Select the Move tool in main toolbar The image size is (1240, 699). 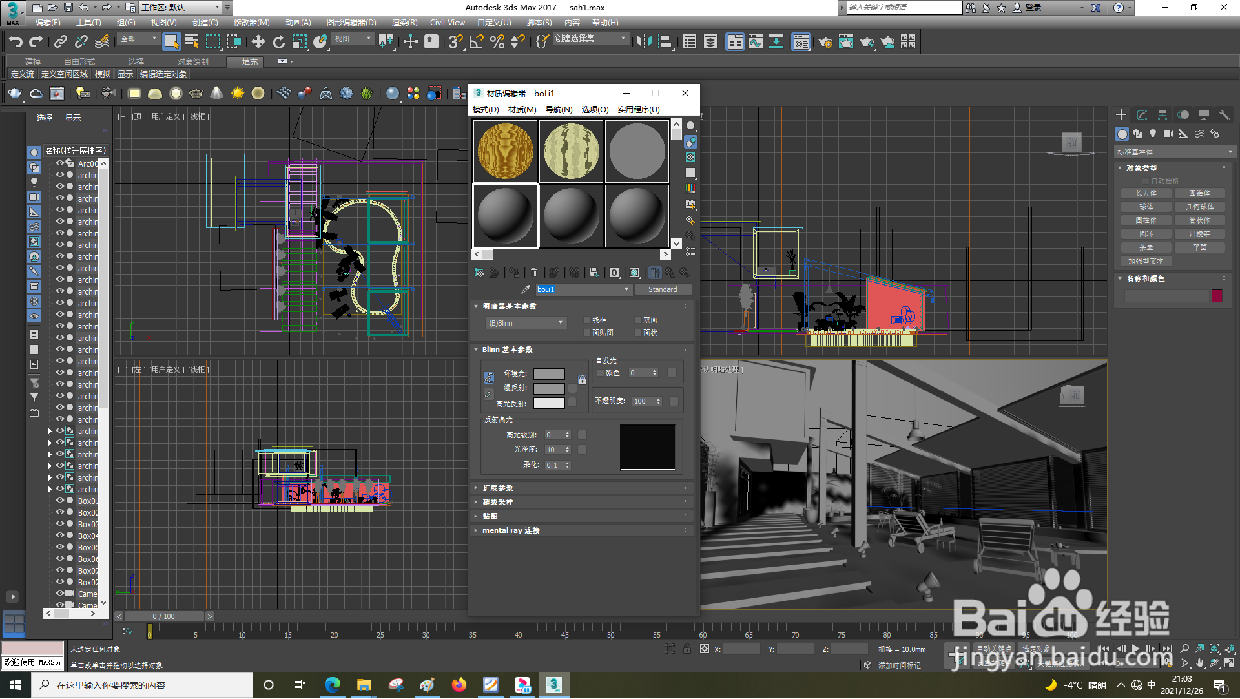pos(258,43)
